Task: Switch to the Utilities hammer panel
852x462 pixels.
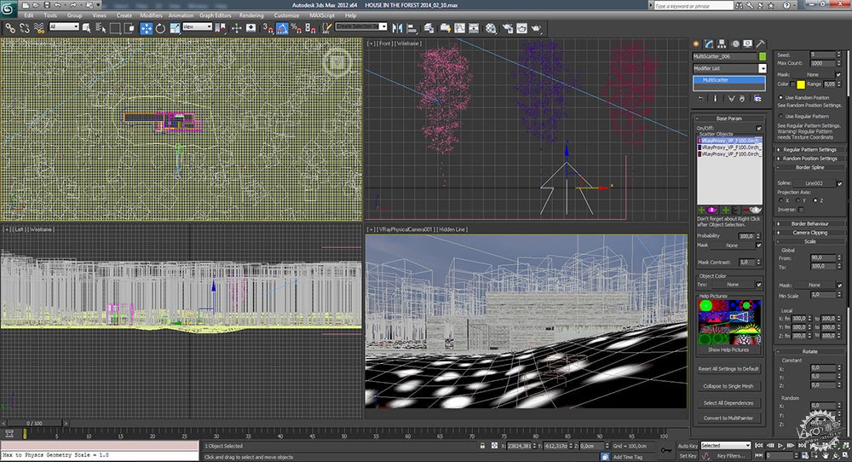Action: coord(760,43)
